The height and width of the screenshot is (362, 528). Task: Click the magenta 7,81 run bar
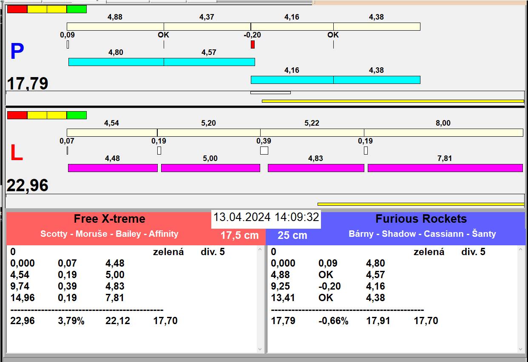(x=445, y=168)
